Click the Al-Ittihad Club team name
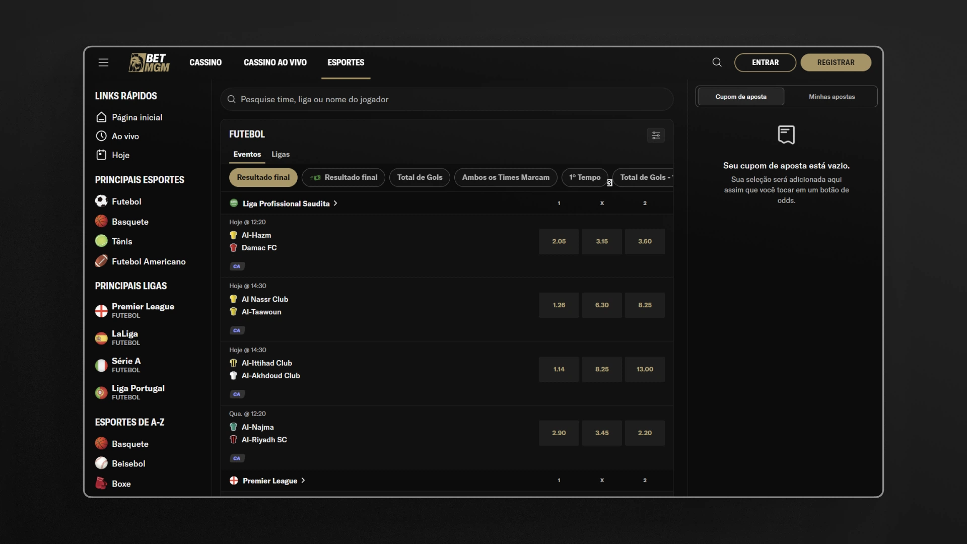The height and width of the screenshot is (544, 967). [267, 363]
